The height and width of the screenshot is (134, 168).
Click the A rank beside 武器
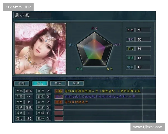point(48,91)
